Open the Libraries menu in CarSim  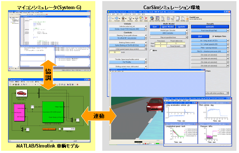128,14
